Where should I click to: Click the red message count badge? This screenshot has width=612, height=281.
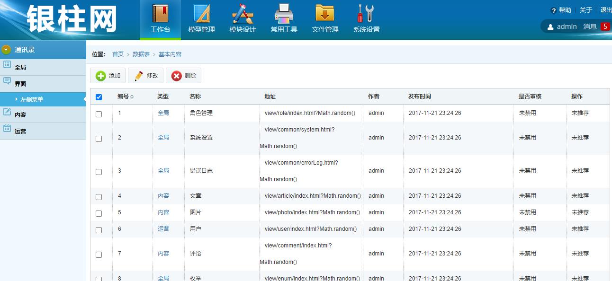tap(605, 26)
